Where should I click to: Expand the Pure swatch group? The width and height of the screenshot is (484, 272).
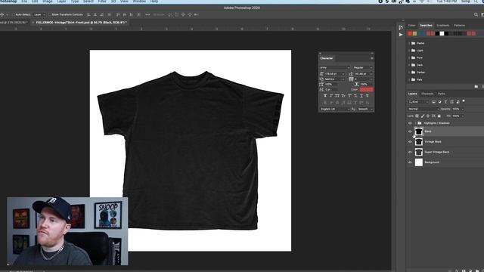tap(409, 57)
